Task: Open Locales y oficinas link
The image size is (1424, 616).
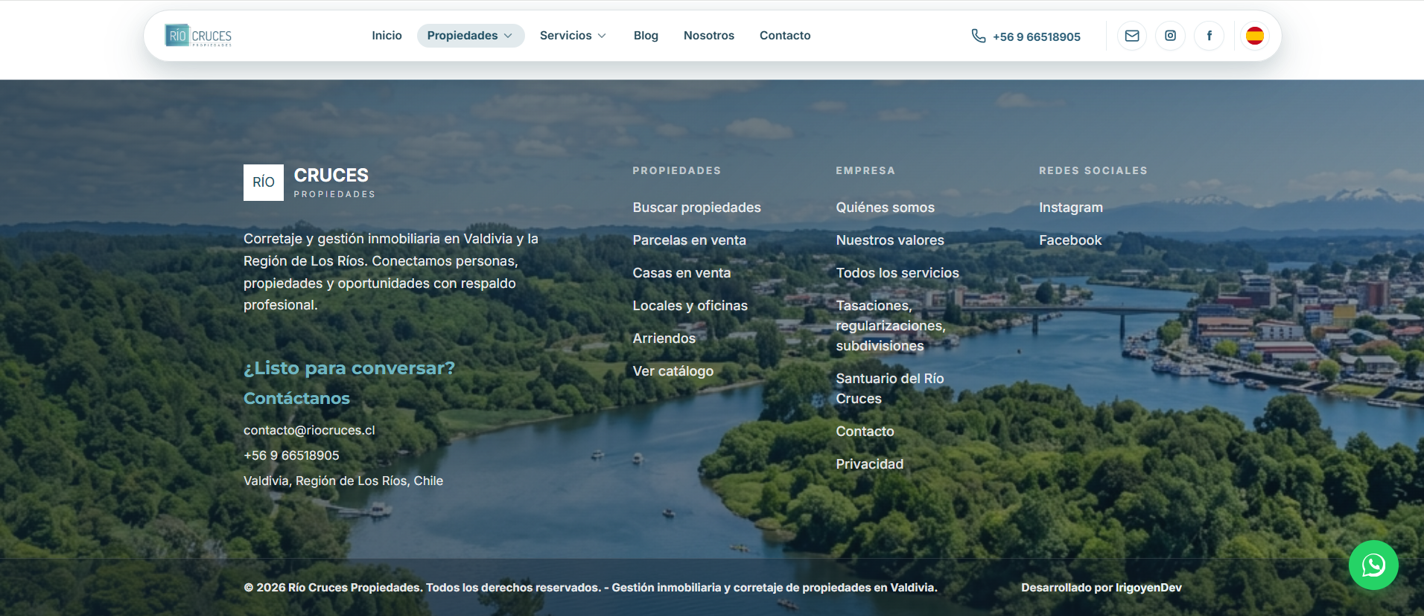Action: pyautogui.click(x=690, y=306)
